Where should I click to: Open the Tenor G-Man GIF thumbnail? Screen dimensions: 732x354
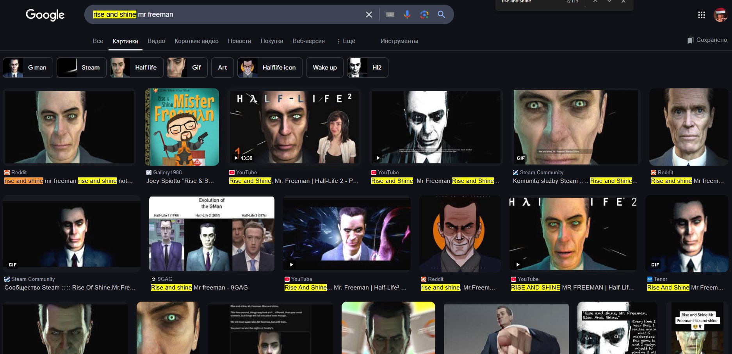point(687,234)
